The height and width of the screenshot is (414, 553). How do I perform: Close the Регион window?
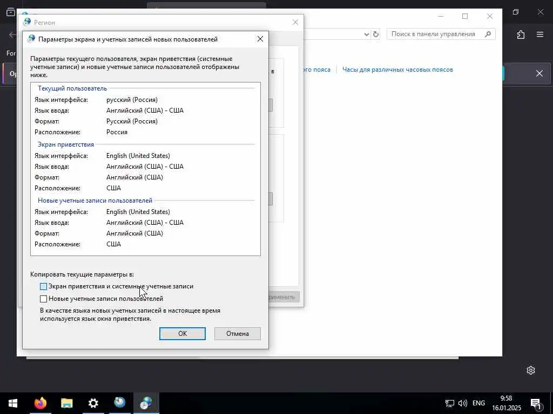pyautogui.click(x=295, y=22)
